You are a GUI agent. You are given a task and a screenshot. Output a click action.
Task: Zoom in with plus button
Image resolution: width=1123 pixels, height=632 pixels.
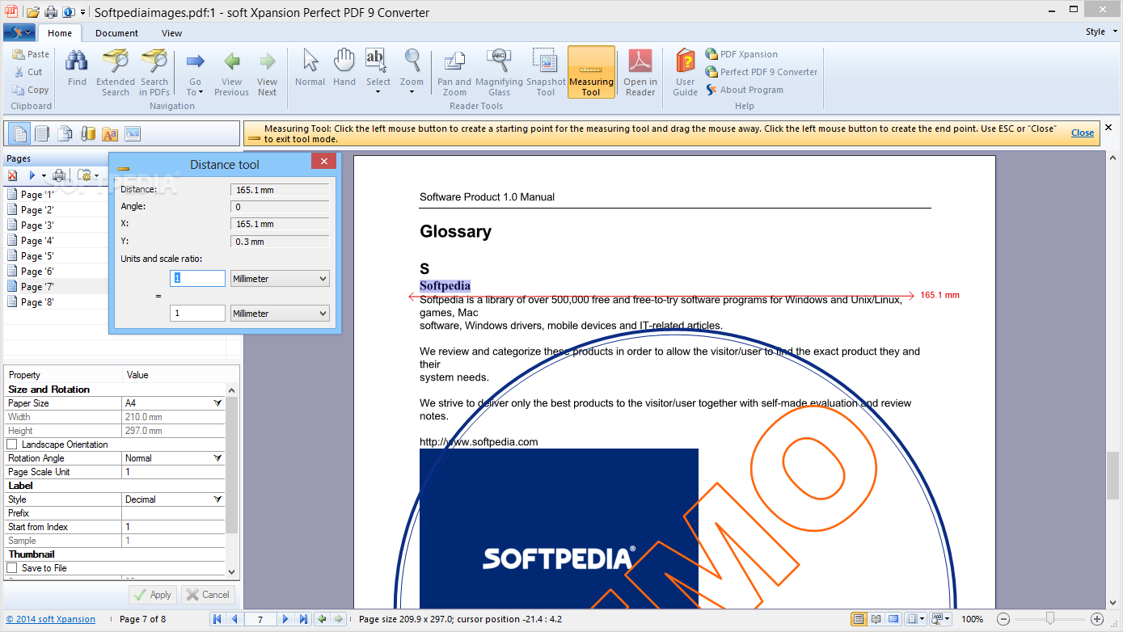[x=1097, y=619]
